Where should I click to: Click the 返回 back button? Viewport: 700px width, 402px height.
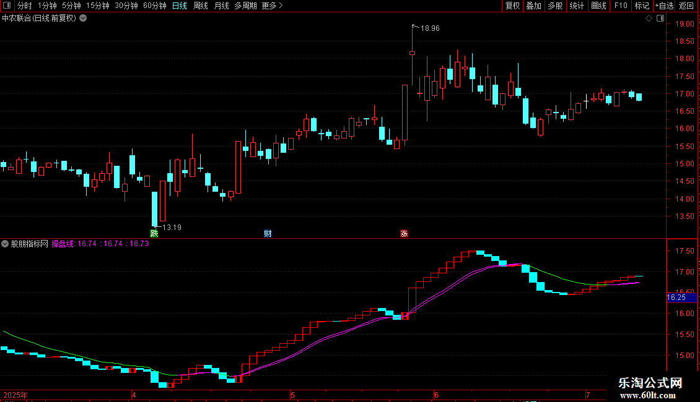pyautogui.click(x=686, y=6)
